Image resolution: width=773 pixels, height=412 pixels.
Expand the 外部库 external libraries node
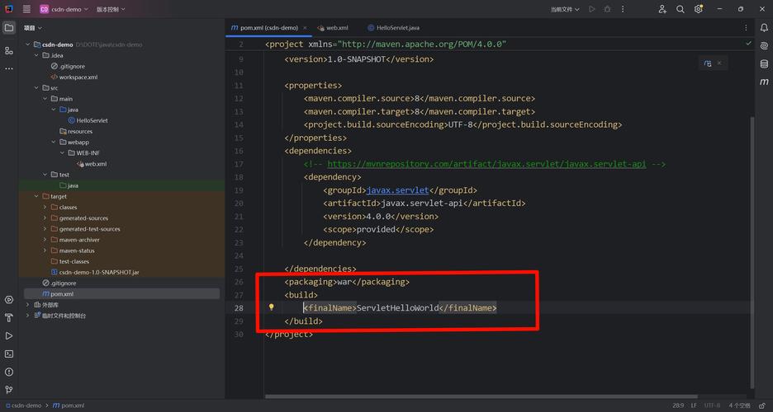click(27, 305)
